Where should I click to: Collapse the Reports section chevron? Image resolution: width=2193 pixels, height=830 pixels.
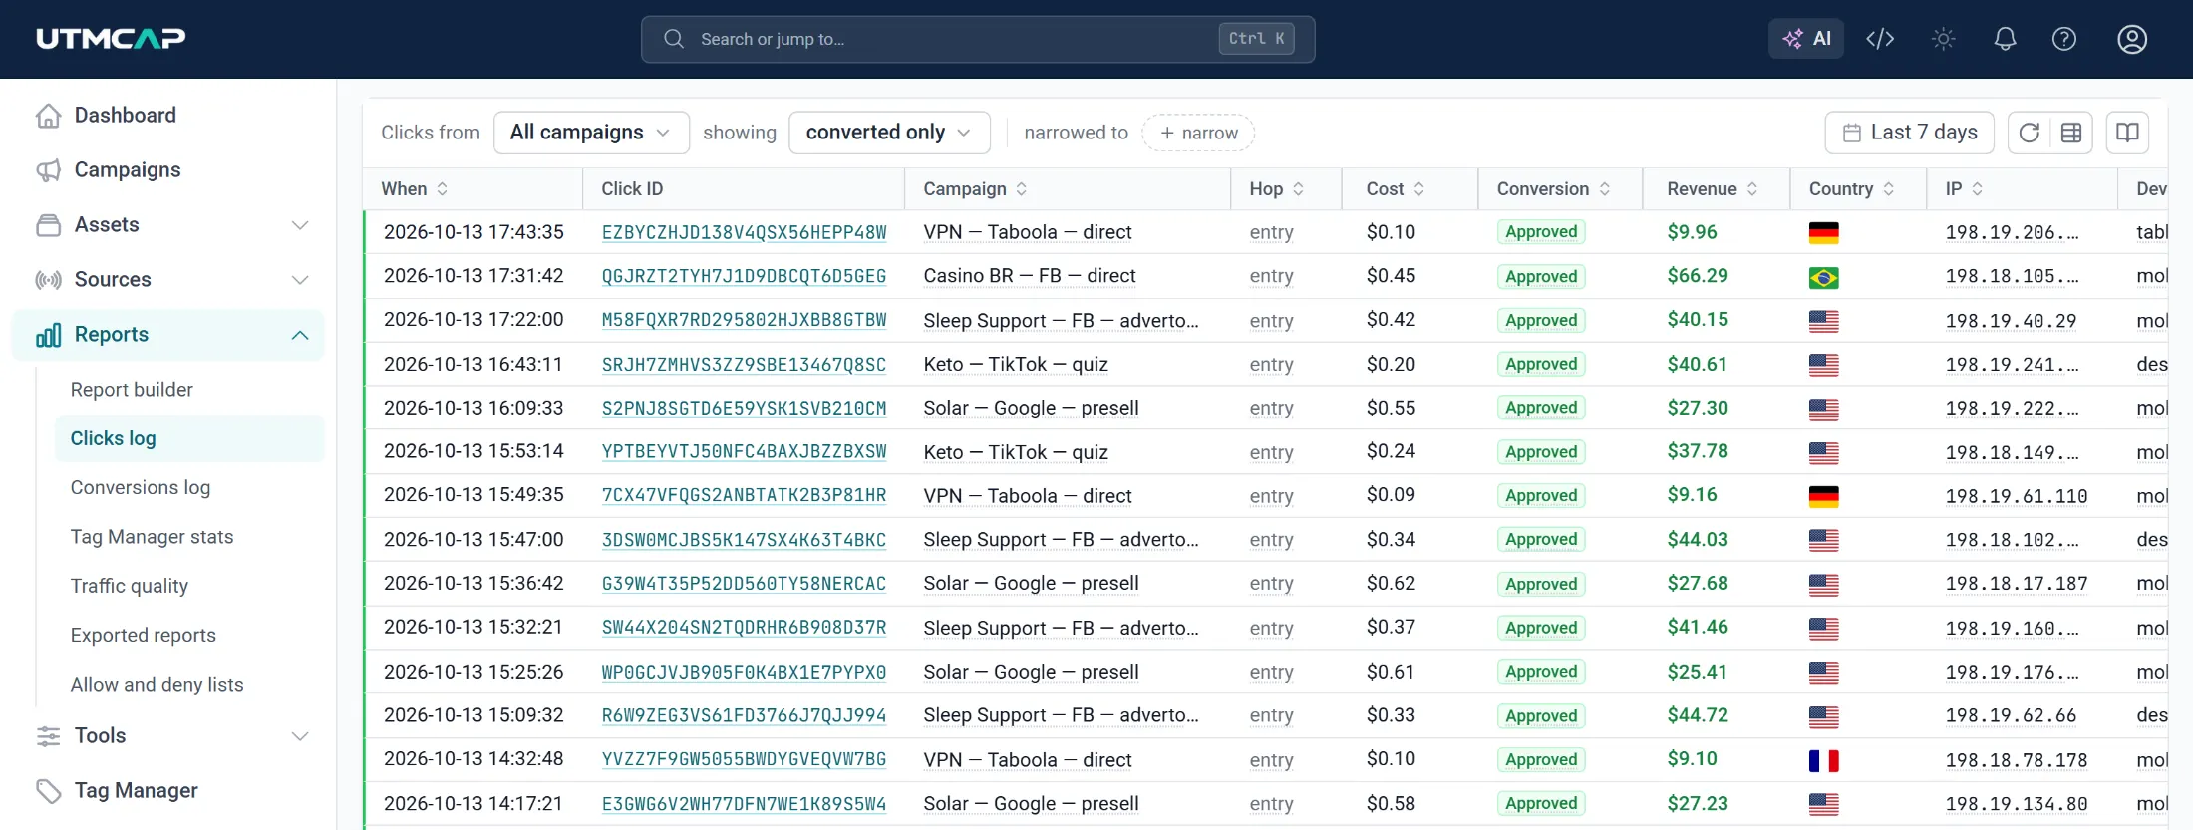click(300, 335)
